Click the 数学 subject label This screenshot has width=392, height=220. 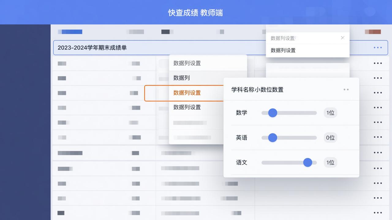[x=241, y=113]
